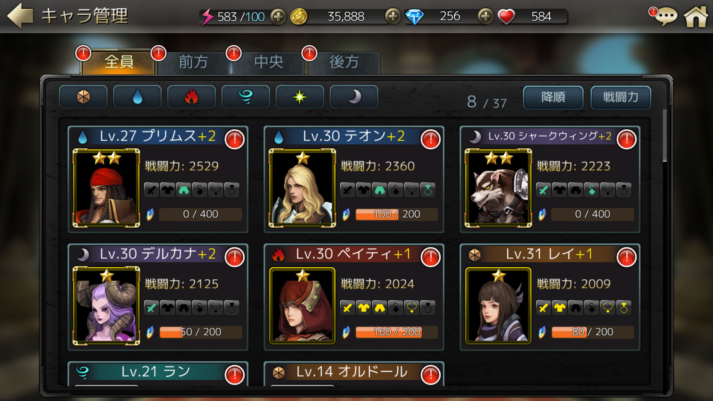713x401 pixels.
Task: Open the chat speech bubble icon
Action: 666,17
